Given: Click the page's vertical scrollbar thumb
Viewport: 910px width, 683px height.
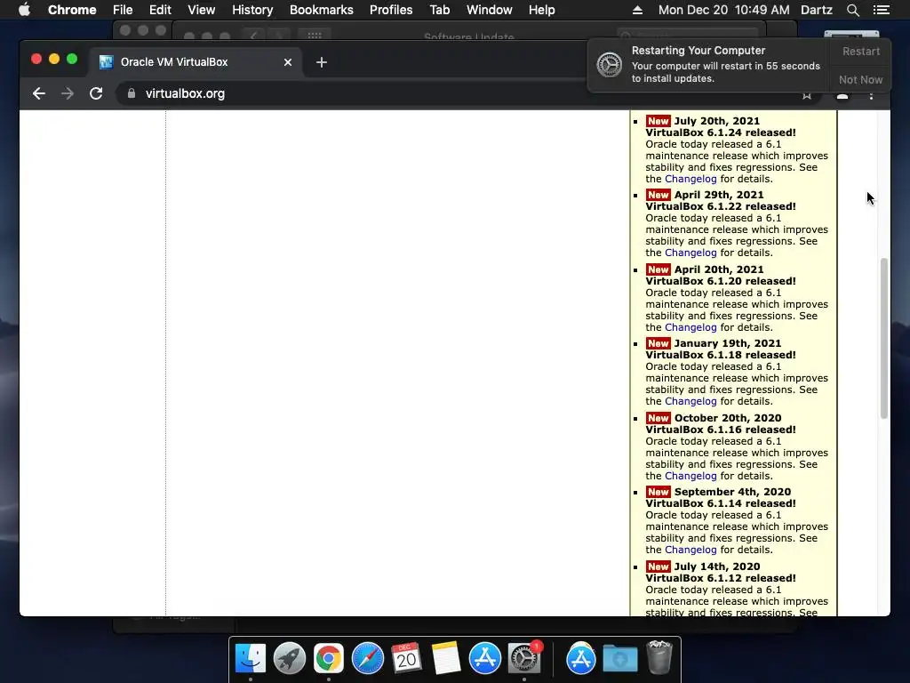Looking at the screenshot, I should pos(884,338).
